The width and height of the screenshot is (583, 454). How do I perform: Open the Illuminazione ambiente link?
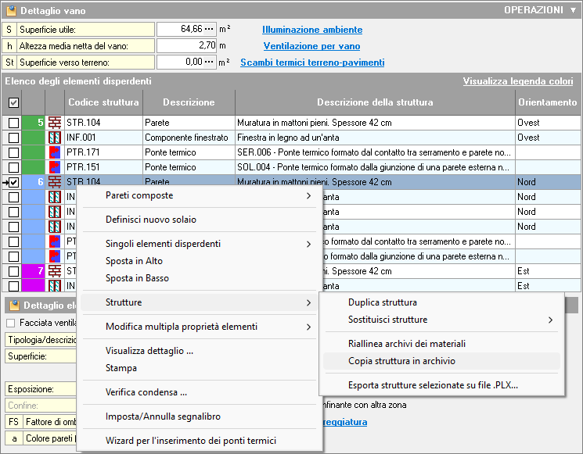[x=312, y=30]
